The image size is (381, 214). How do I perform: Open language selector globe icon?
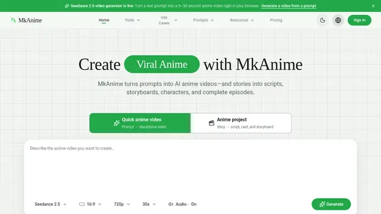(x=338, y=20)
